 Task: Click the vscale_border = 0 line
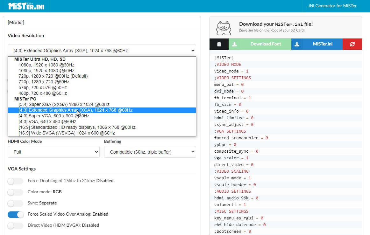[286, 184]
